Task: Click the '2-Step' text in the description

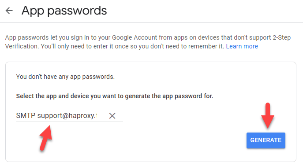Action: [281, 37]
